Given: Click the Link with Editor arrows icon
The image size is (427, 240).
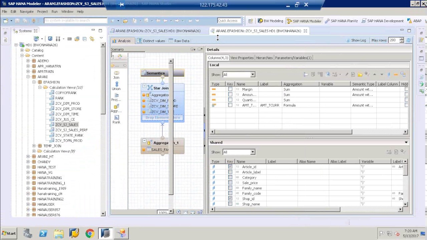Looking at the screenshot, I should pyautogui.click(x=92, y=39).
